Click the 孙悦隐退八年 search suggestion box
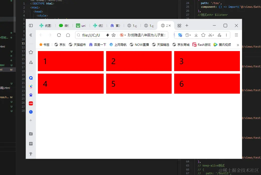This screenshot has height=175, width=261. pyautogui.click(x=147, y=35)
